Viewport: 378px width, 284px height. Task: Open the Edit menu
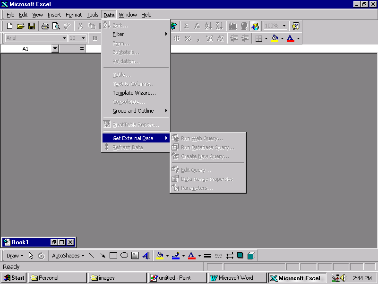pyautogui.click(x=23, y=15)
